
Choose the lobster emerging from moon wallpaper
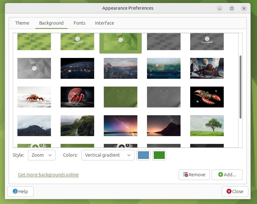77,97
